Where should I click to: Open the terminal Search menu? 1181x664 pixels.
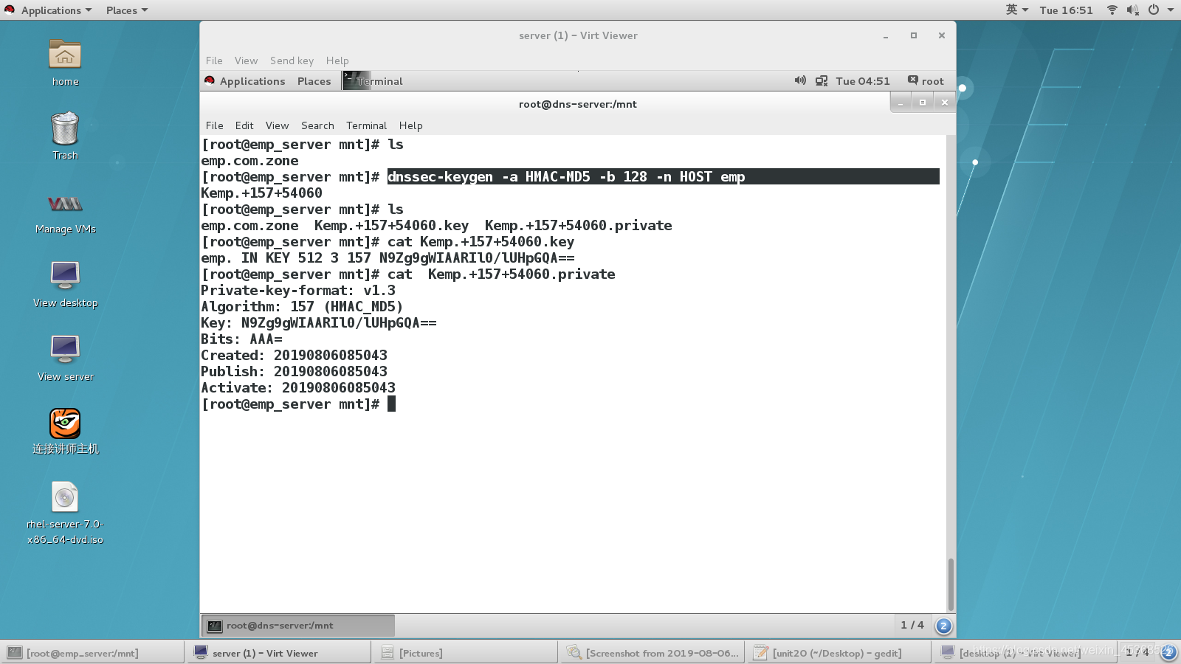317,125
